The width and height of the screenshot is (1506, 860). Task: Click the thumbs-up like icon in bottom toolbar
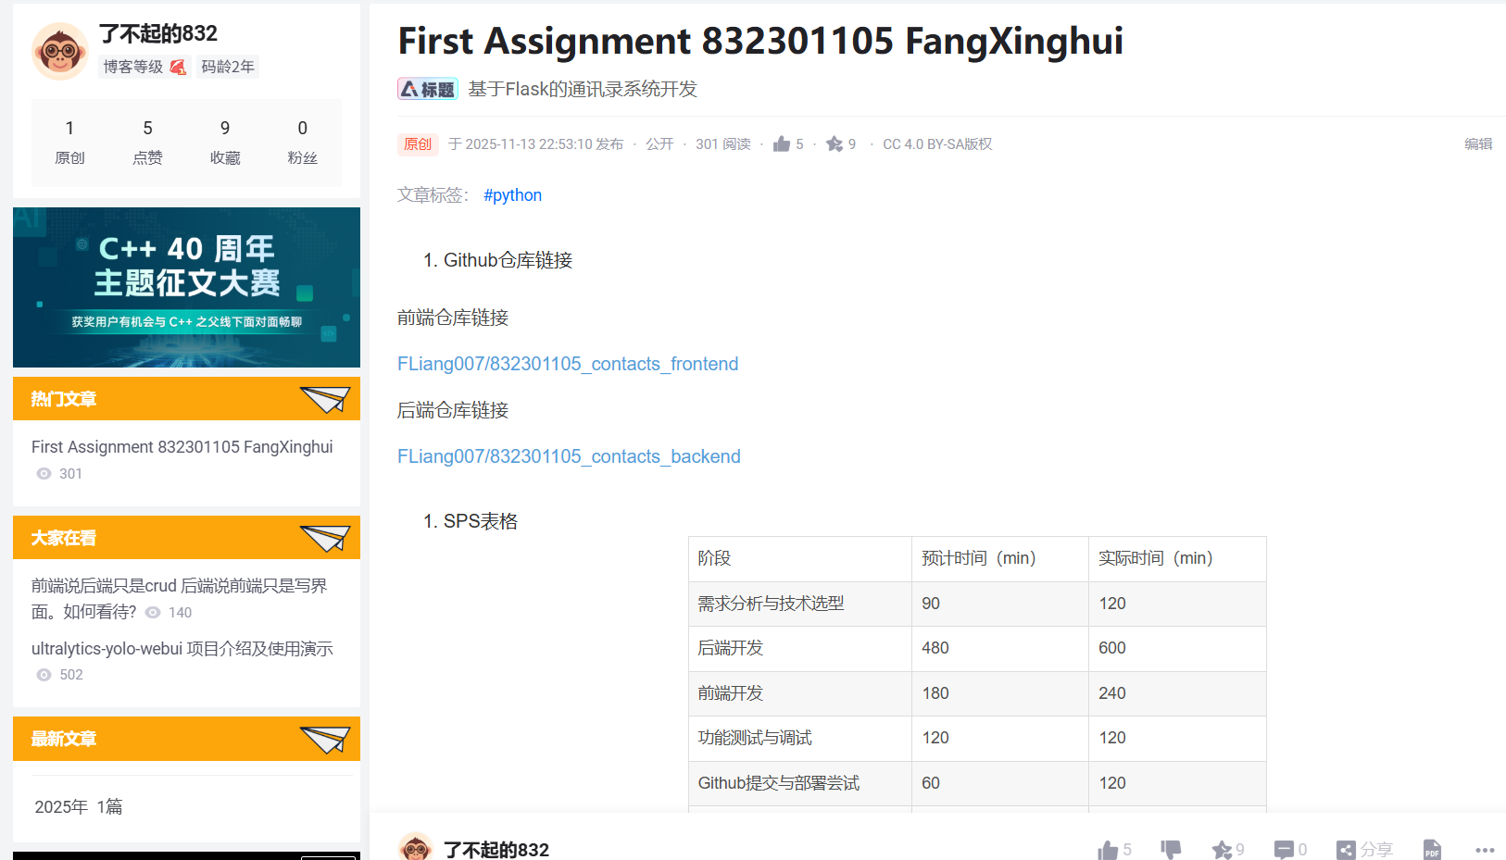pyautogui.click(x=1108, y=850)
